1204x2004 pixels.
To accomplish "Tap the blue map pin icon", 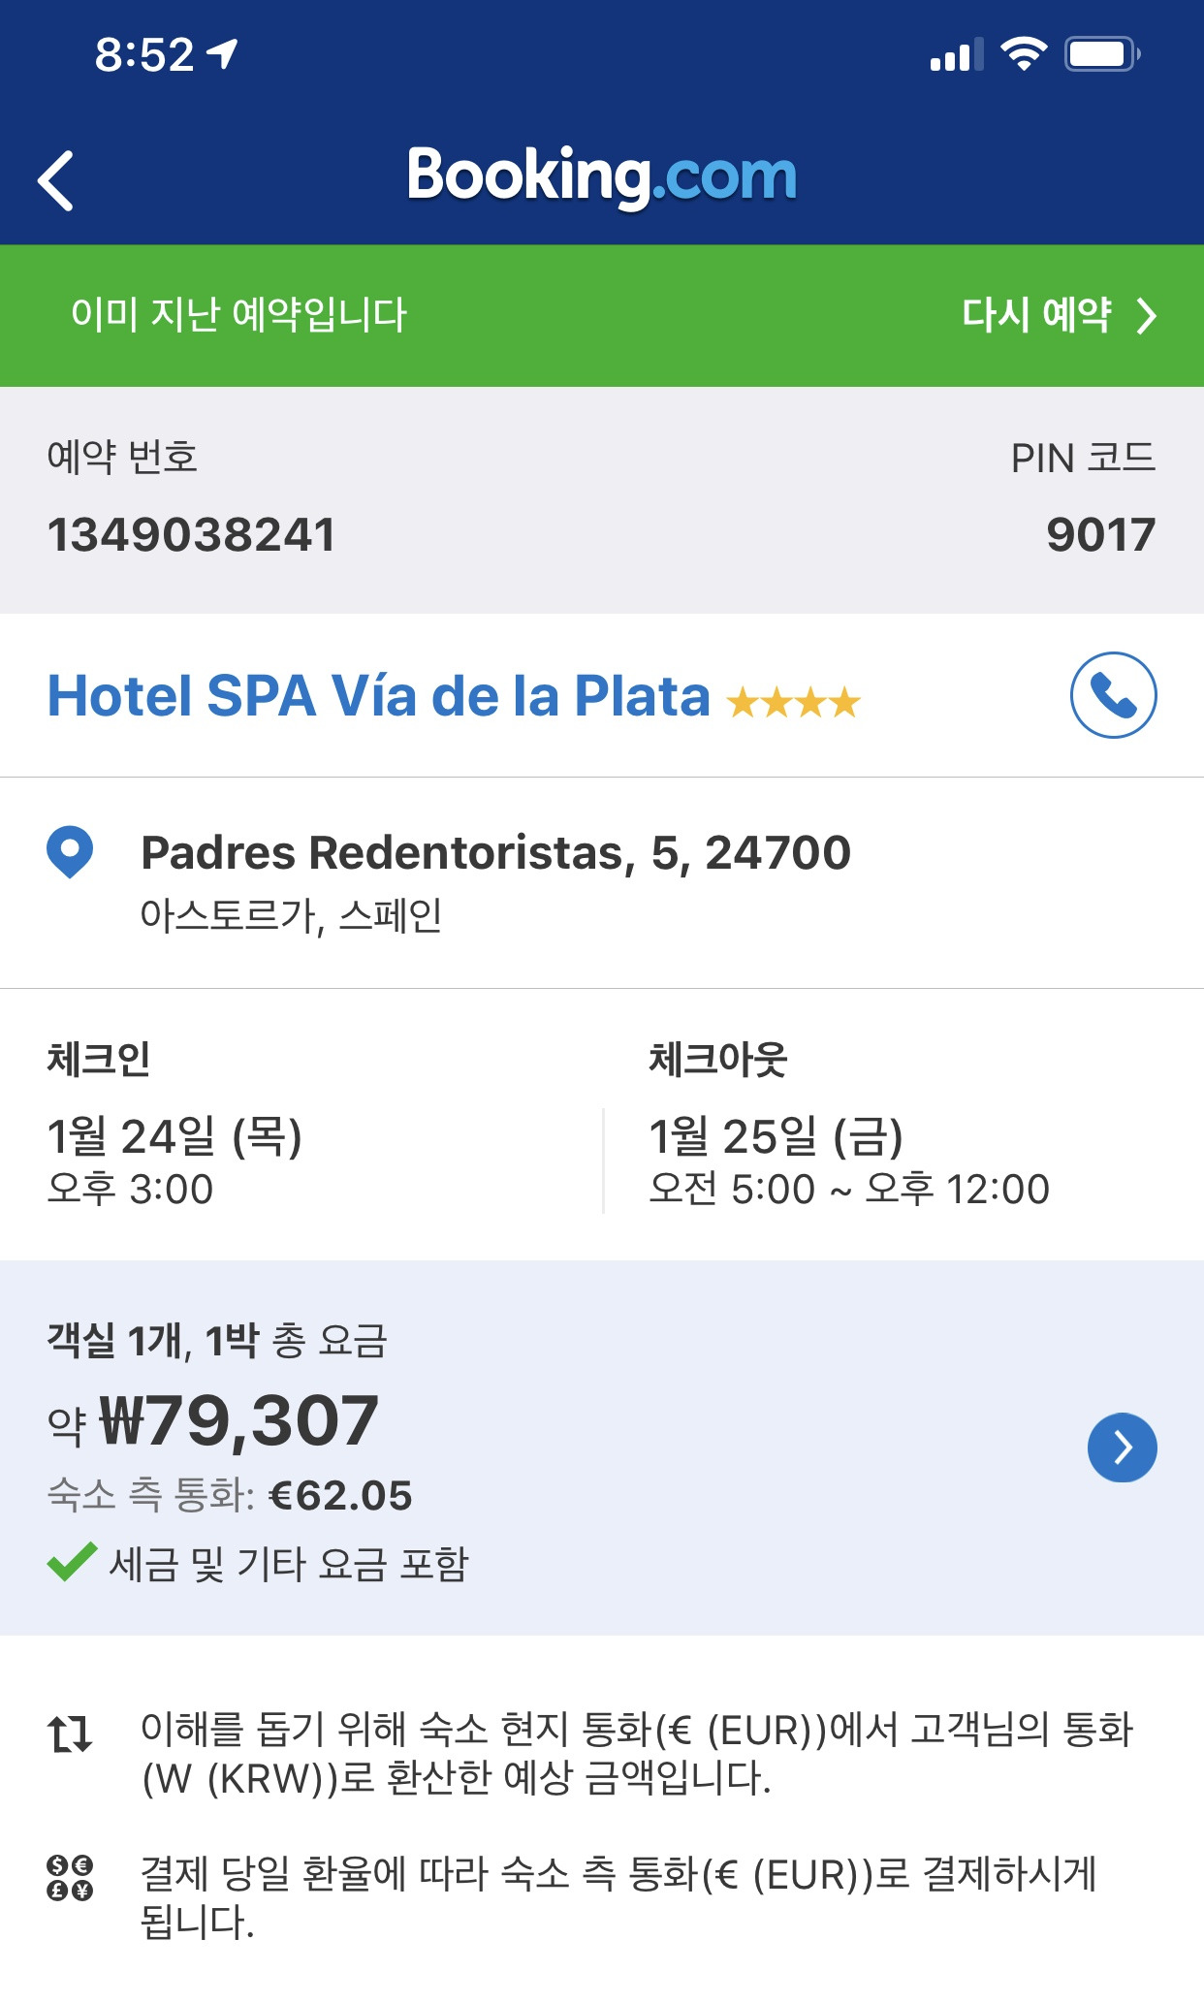I will (70, 852).
